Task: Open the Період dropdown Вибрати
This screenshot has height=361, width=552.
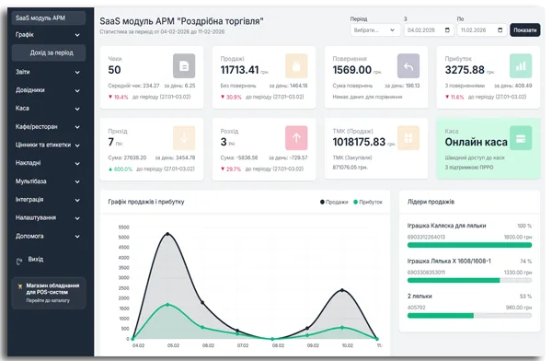Action: (375, 30)
